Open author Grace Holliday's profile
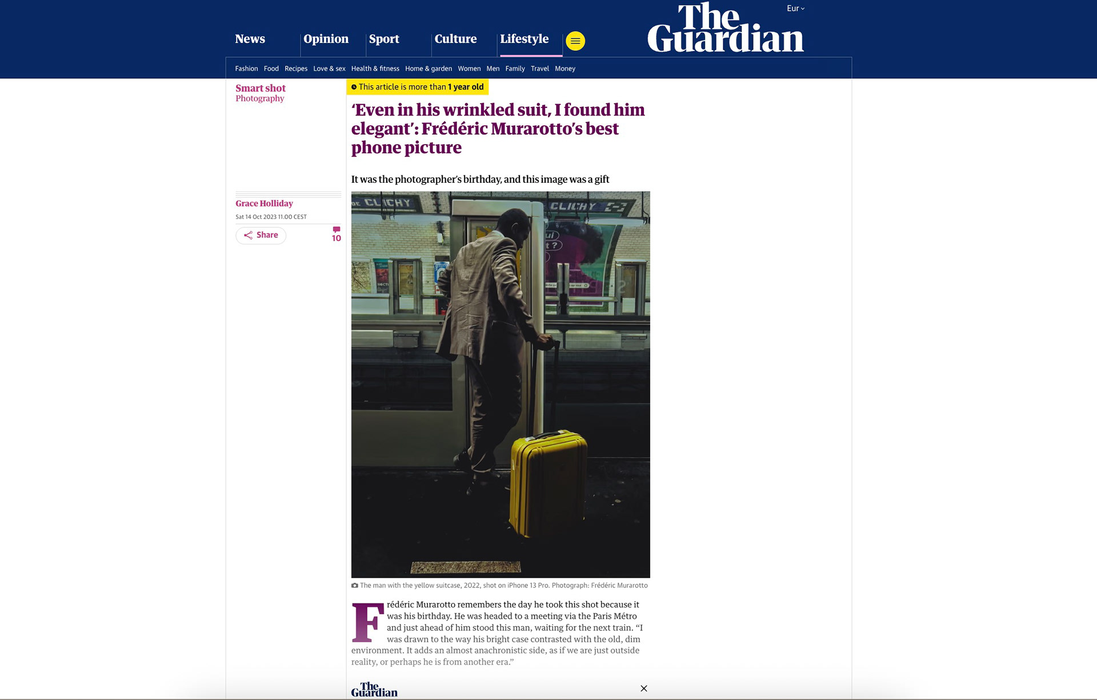 pyautogui.click(x=264, y=203)
